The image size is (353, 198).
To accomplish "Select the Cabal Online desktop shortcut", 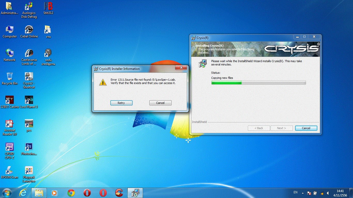I will (29, 31).
